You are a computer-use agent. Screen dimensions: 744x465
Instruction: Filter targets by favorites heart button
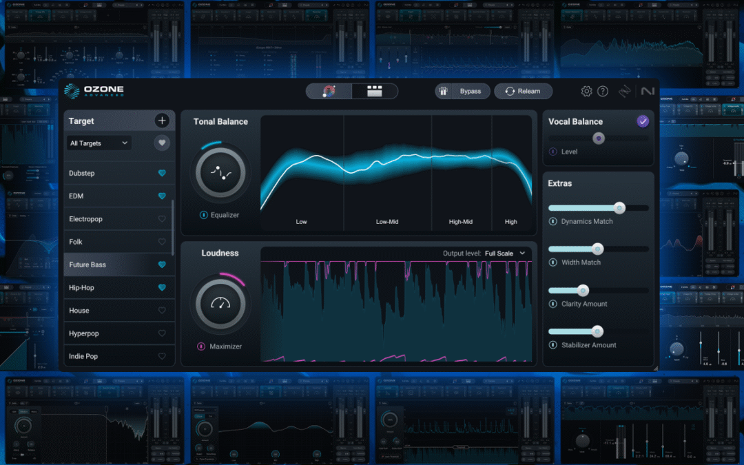(162, 143)
